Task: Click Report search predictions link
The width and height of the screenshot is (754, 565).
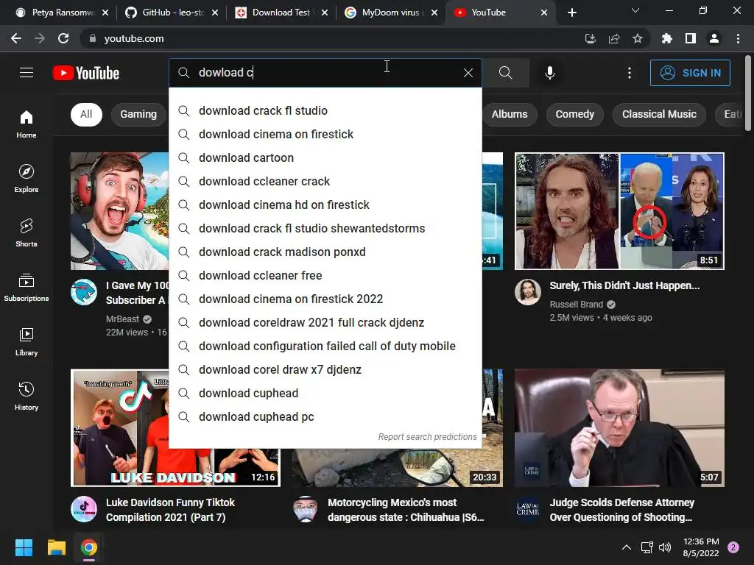Action: point(427,437)
